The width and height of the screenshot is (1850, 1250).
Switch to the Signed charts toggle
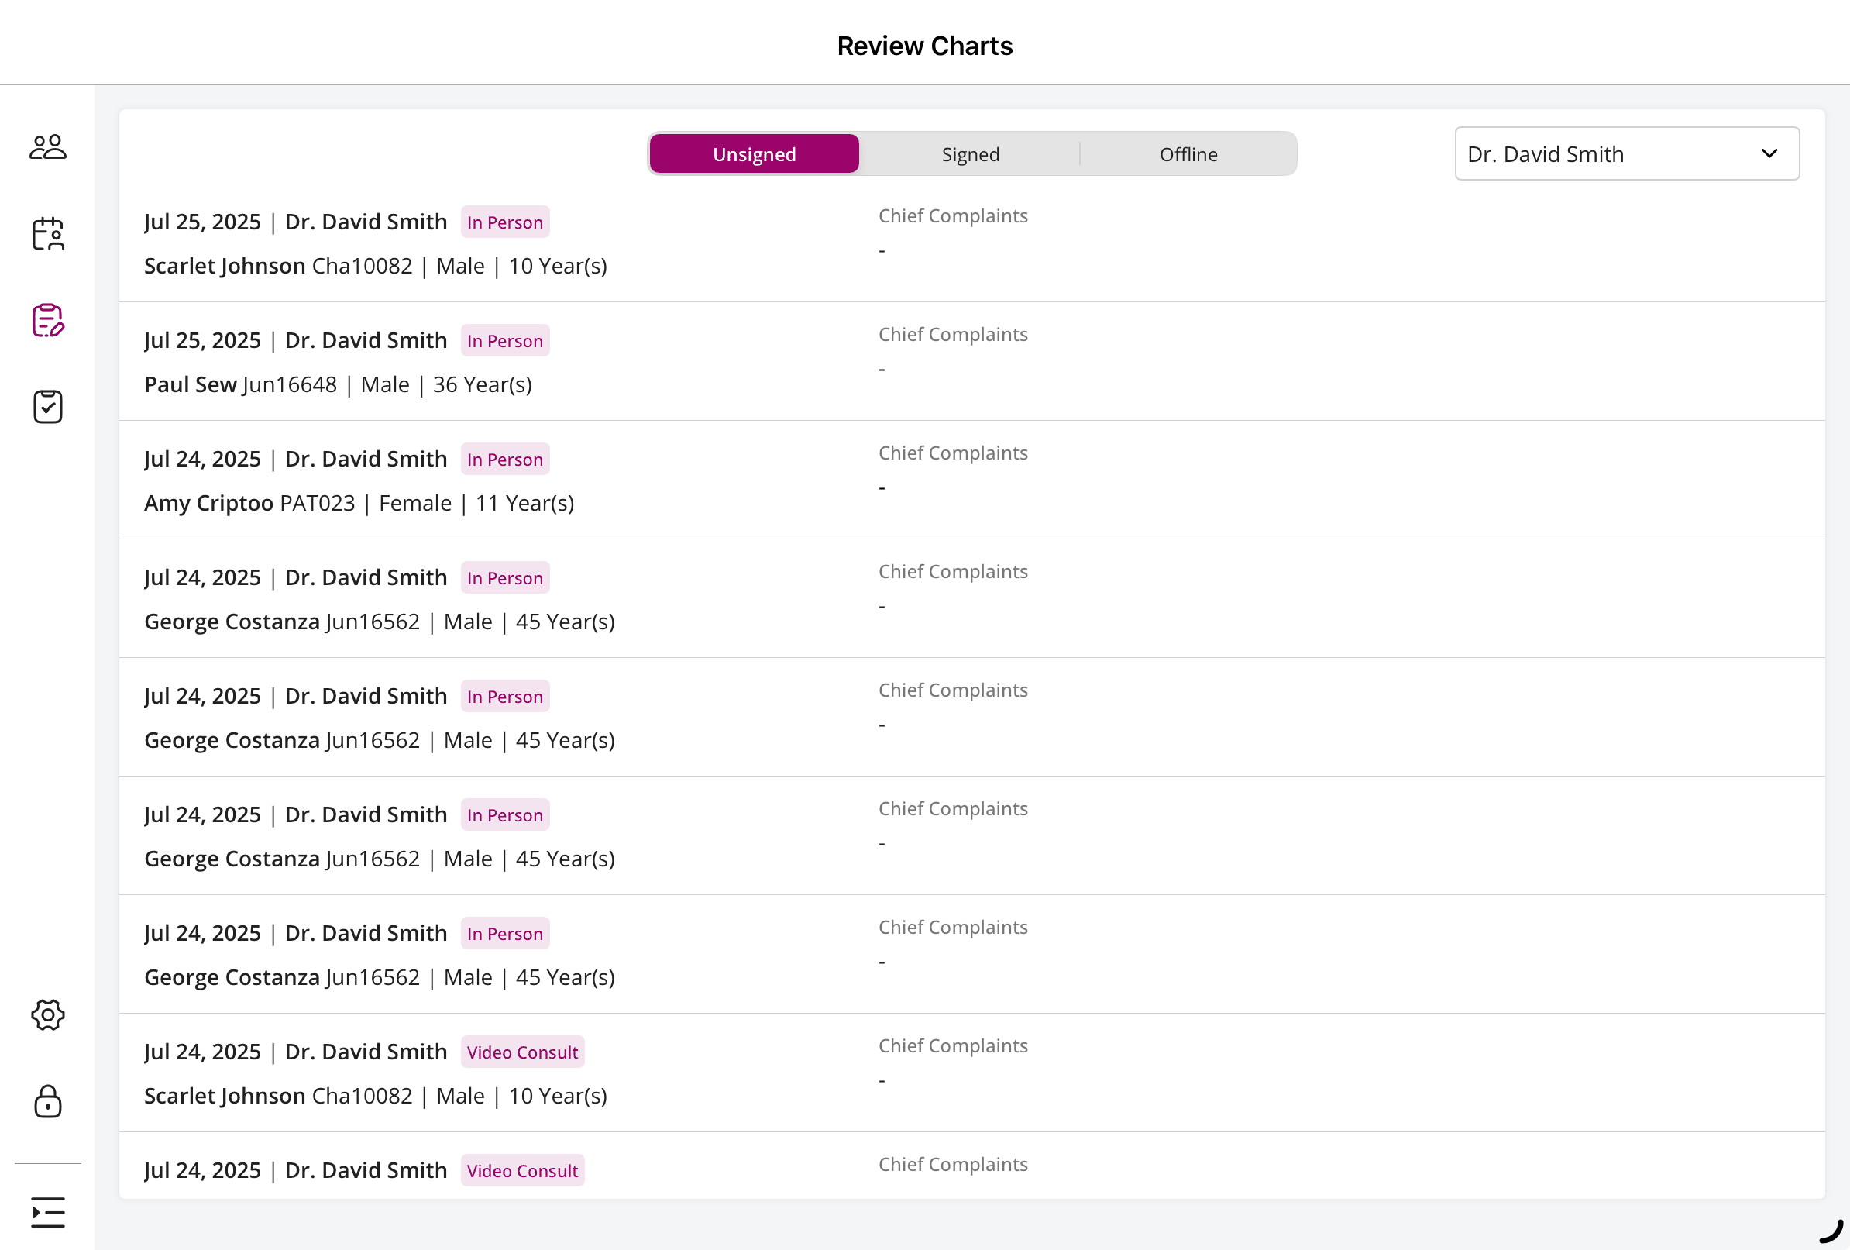point(970,153)
